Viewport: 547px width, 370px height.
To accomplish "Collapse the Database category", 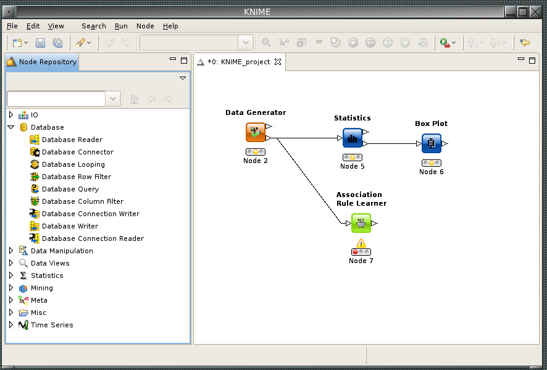I will (11, 127).
